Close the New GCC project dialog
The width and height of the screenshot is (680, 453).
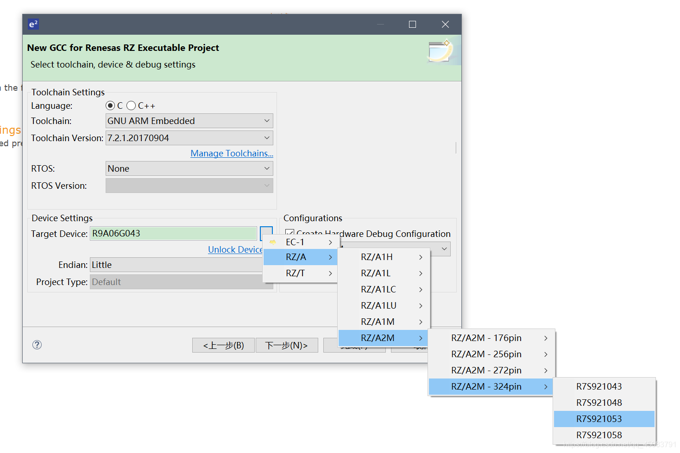pyautogui.click(x=445, y=24)
